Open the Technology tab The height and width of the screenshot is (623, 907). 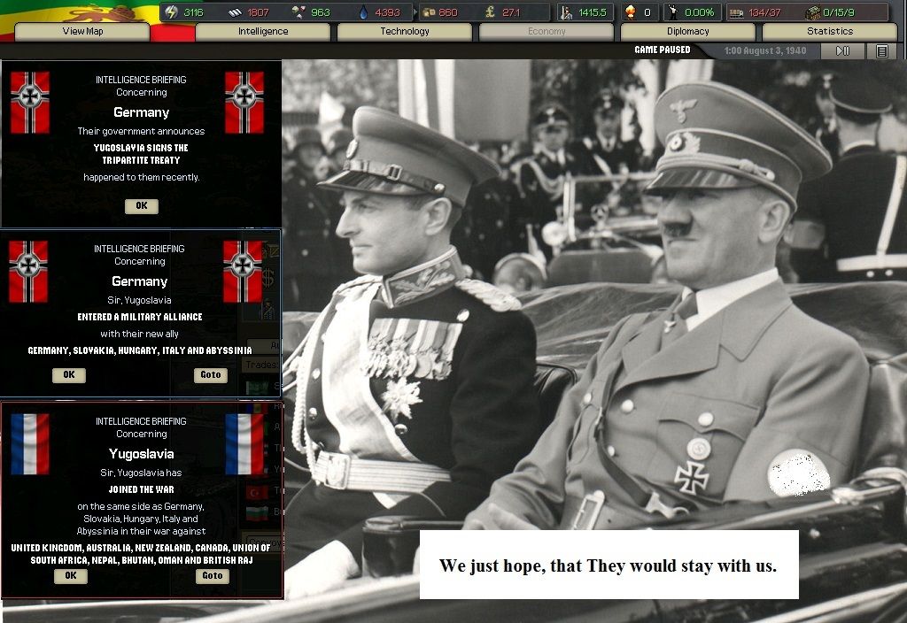coord(405,32)
